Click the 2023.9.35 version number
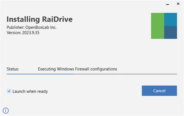The height and width of the screenshot is (116, 184). (x=31, y=33)
